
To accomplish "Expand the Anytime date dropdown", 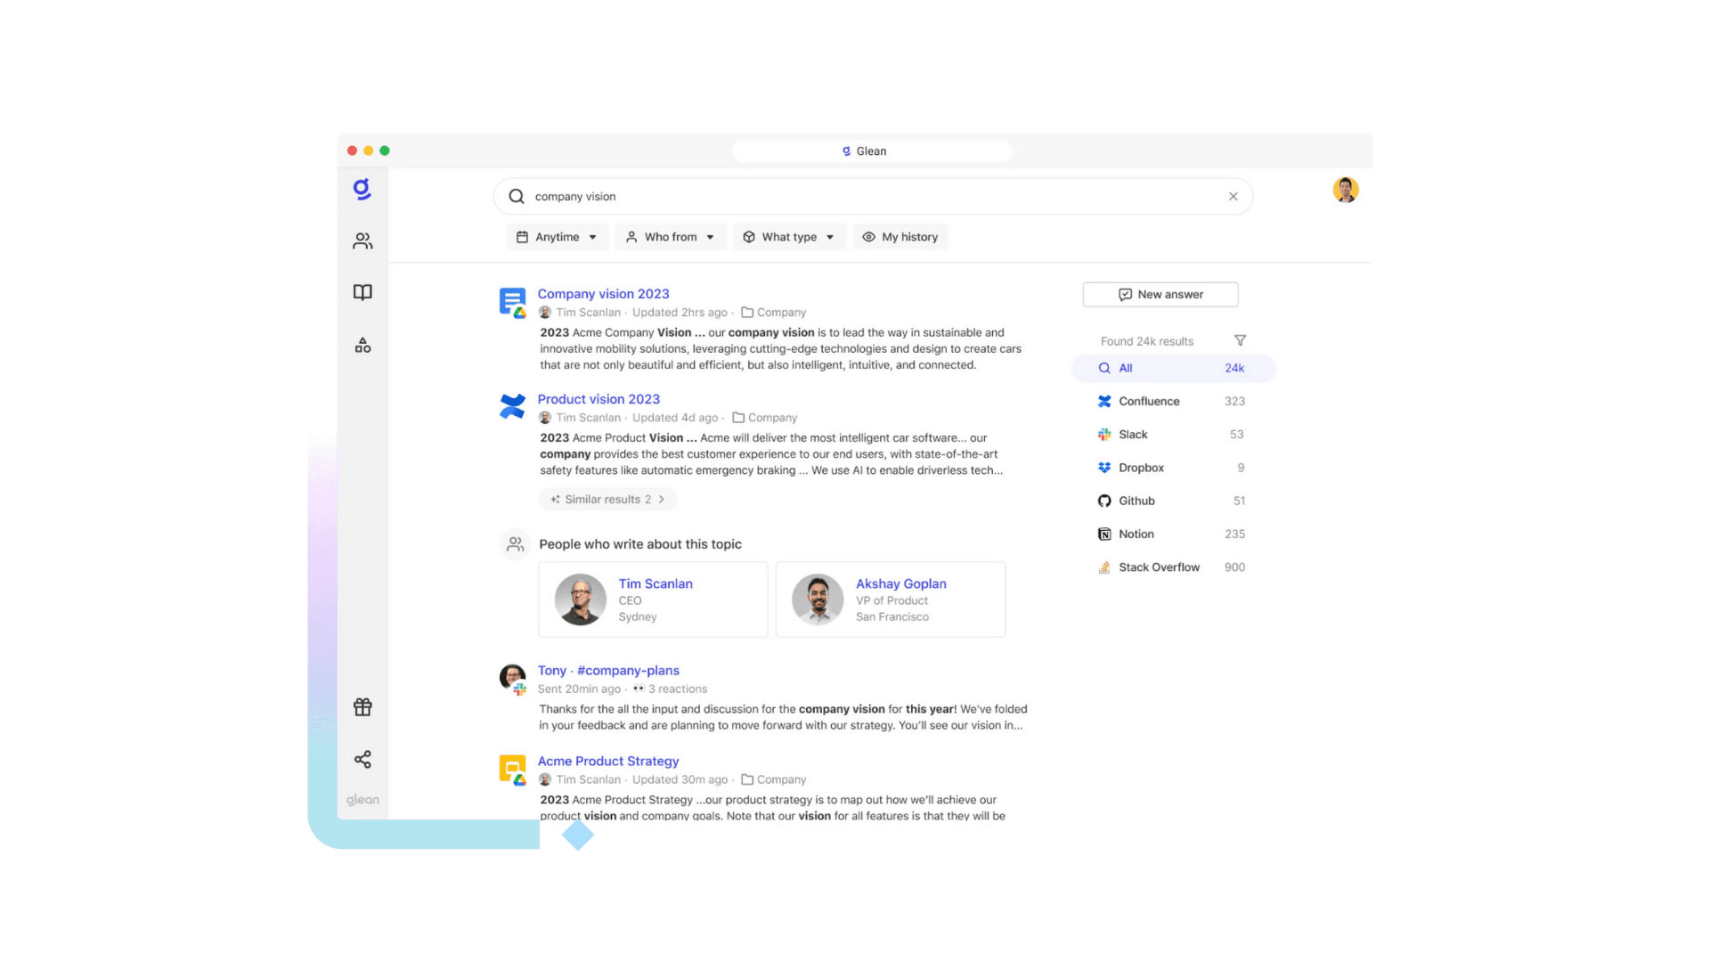I will point(557,237).
